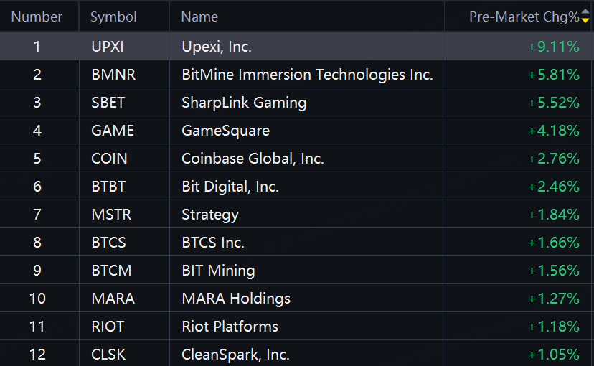The image size is (594, 366).
Task: Click the Symbol column header
Action: pos(113,17)
